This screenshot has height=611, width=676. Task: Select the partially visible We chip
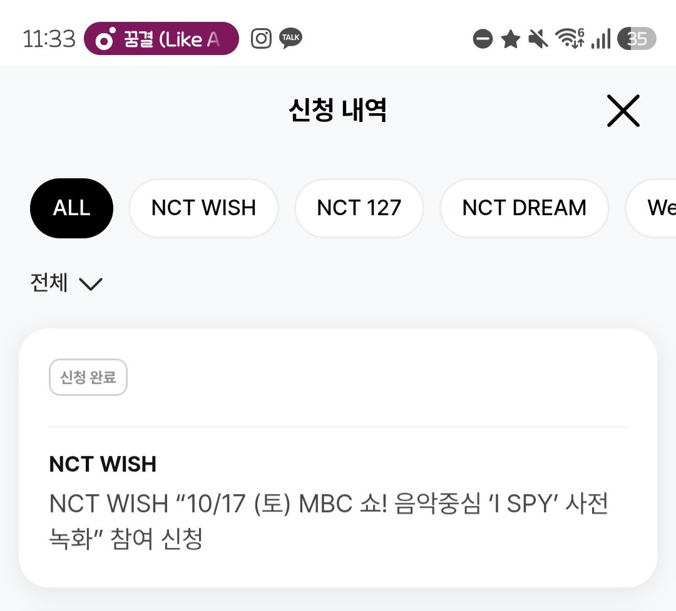point(651,208)
